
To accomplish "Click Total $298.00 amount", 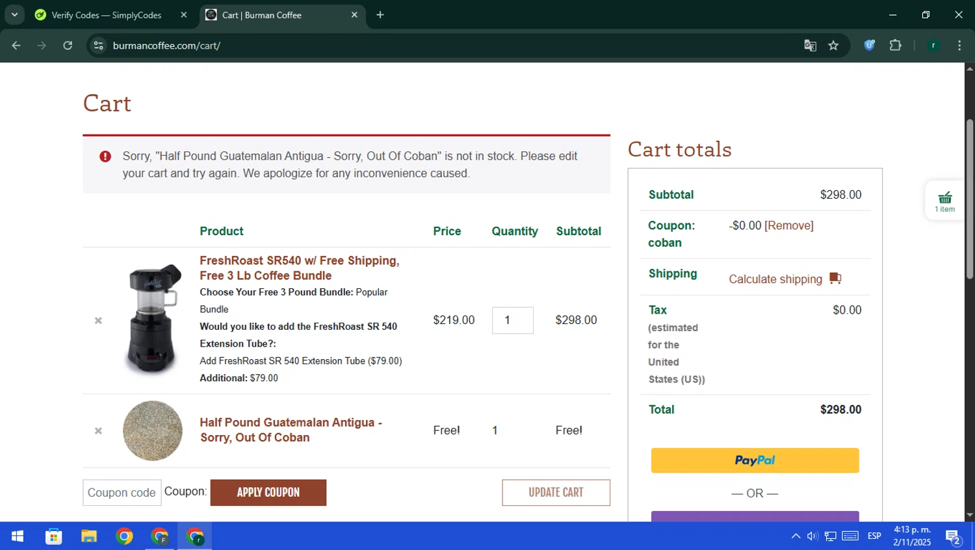I will click(x=840, y=410).
